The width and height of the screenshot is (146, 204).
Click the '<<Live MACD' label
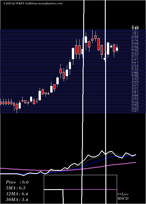point(123,196)
